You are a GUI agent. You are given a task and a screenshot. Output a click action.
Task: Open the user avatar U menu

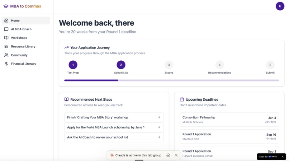click(x=280, y=6)
